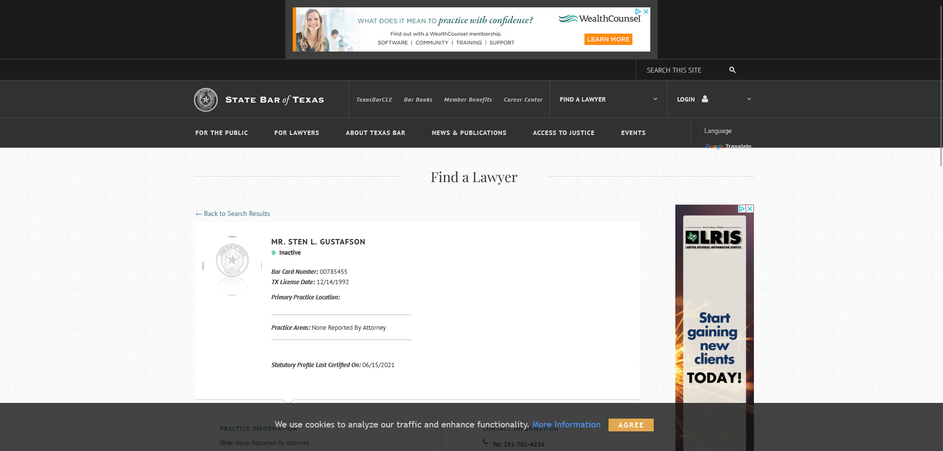This screenshot has width=943, height=451.
Task: Click the Find a Lawyer page heading
Action: coord(474,177)
